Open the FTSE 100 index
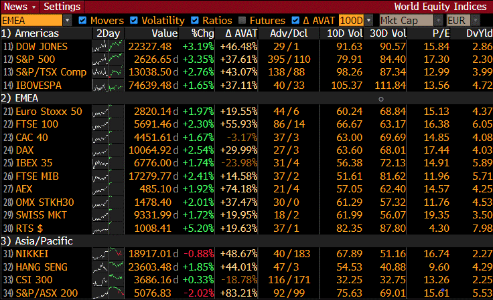Image resolution: width=493 pixels, height=300 pixels. pyautogui.click(x=37, y=124)
